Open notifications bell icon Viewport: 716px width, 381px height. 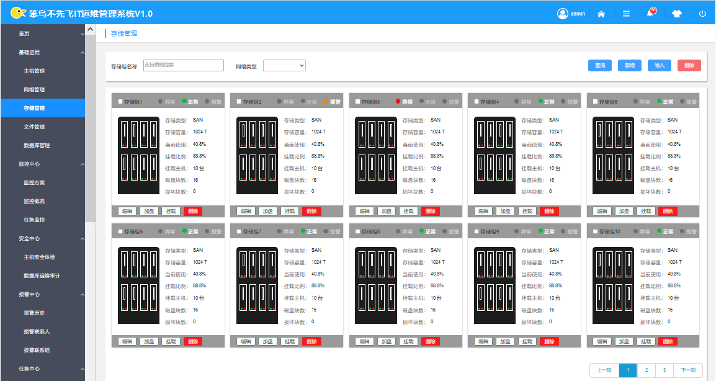pyautogui.click(x=650, y=13)
